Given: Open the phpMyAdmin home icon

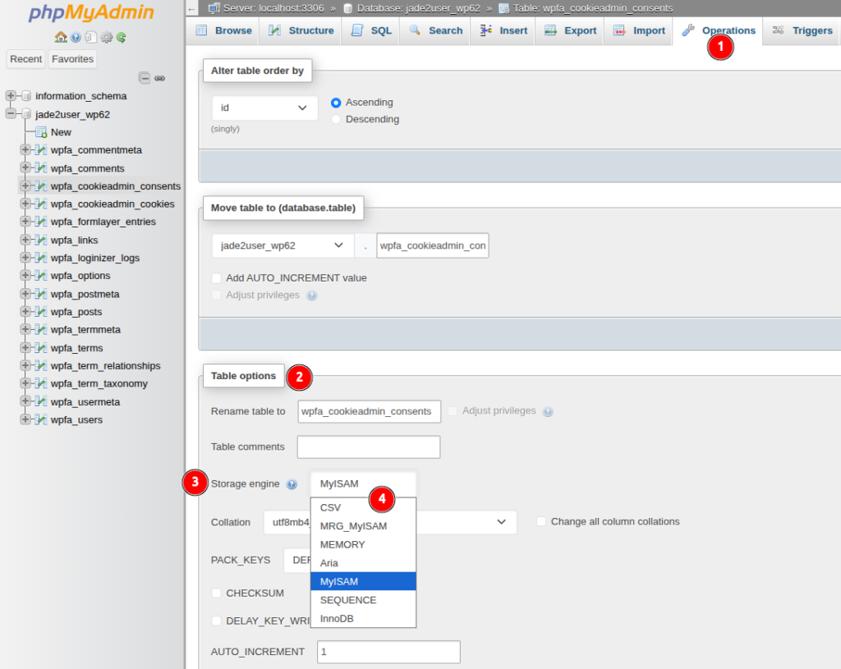Looking at the screenshot, I should 61,37.
